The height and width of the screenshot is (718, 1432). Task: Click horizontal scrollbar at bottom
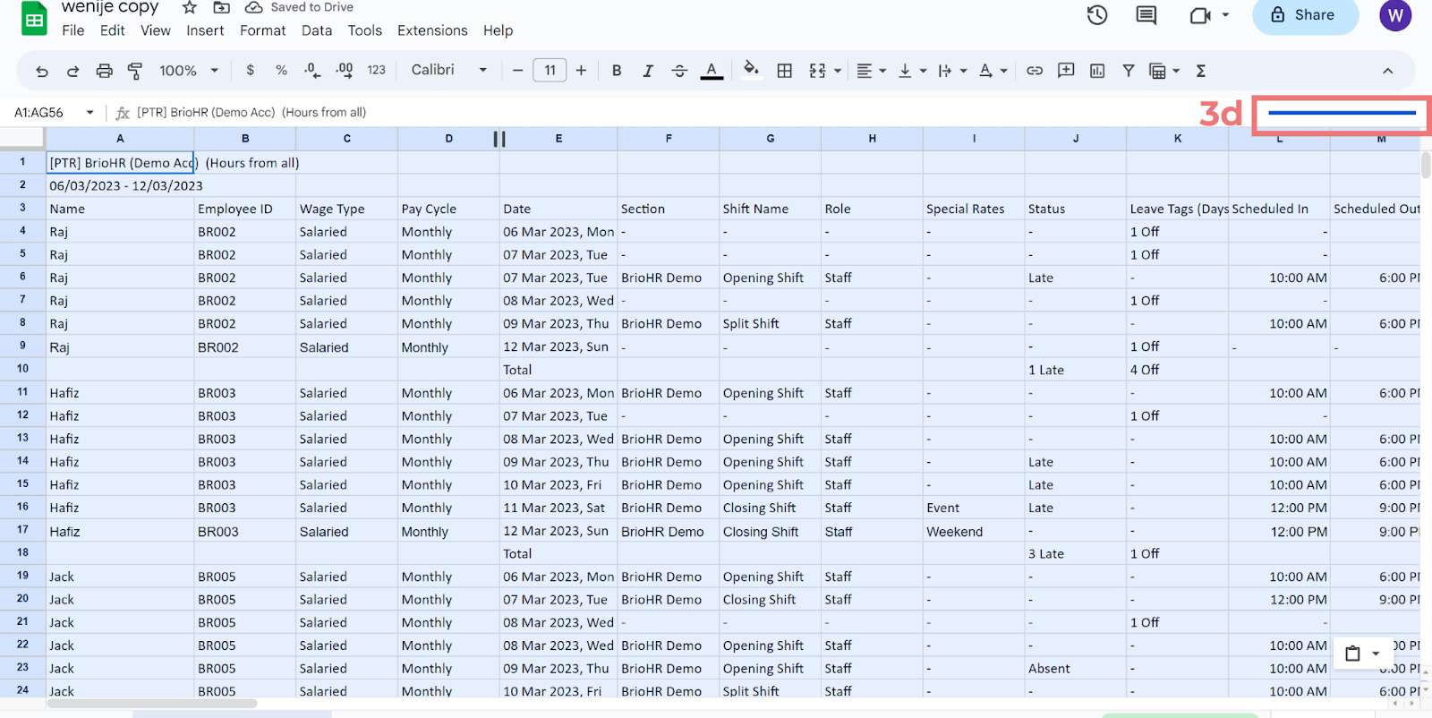152,704
